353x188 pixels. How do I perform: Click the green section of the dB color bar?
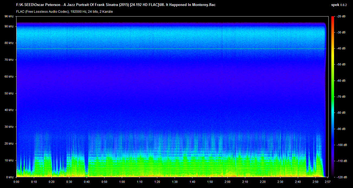[x=332, y=90]
